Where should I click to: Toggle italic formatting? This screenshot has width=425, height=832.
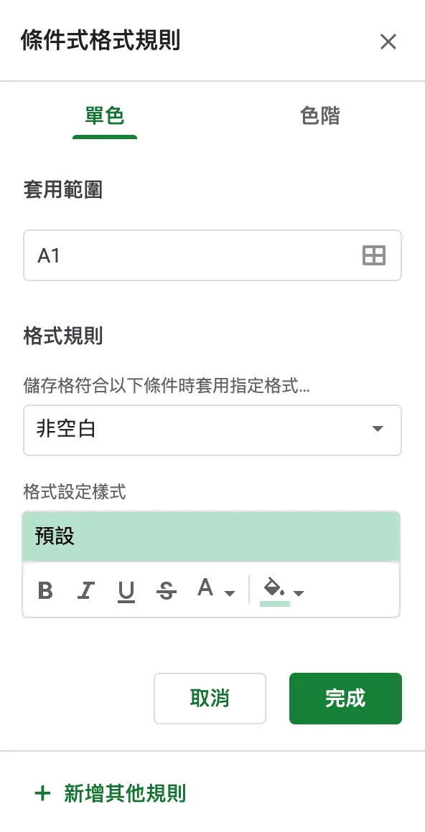(x=85, y=590)
